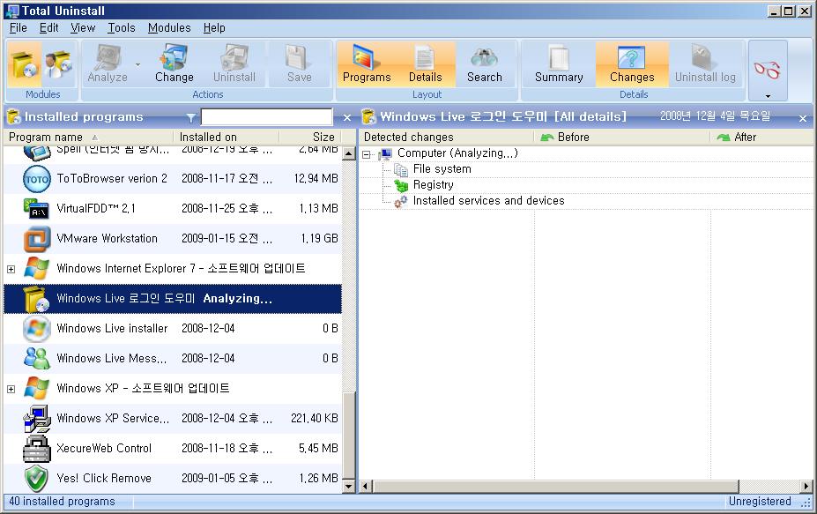The image size is (817, 514).
Task: Click the 40 installed programs status text
Action: click(62, 502)
